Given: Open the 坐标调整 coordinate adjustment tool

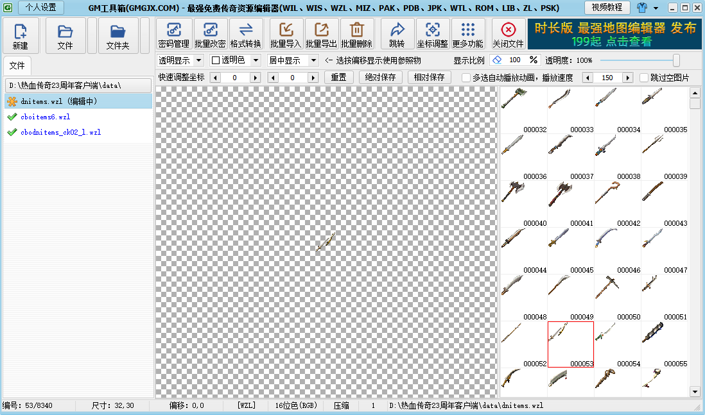Looking at the screenshot, I should (x=432, y=34).
